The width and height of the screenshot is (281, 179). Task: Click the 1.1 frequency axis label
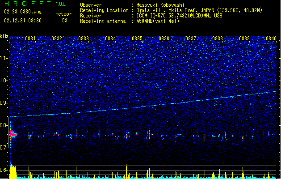click(x=4, y=58)
